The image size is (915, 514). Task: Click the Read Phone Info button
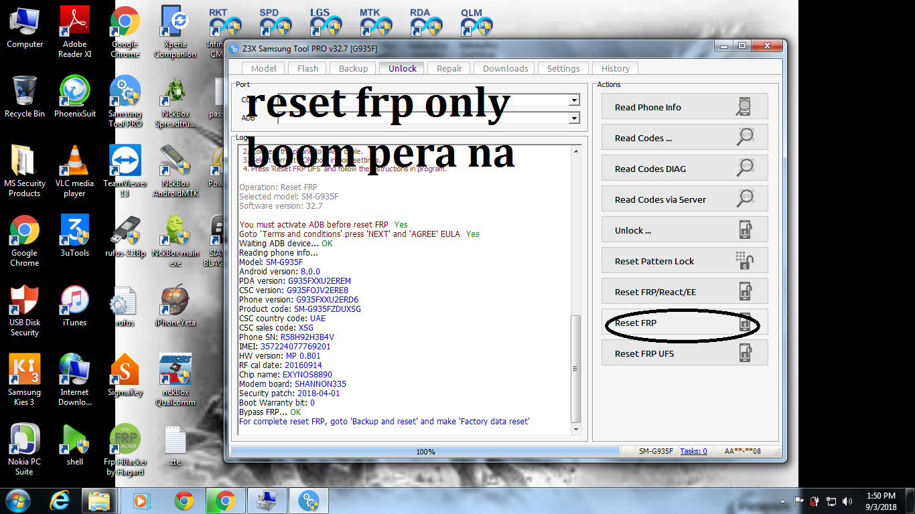pos(685,107)
